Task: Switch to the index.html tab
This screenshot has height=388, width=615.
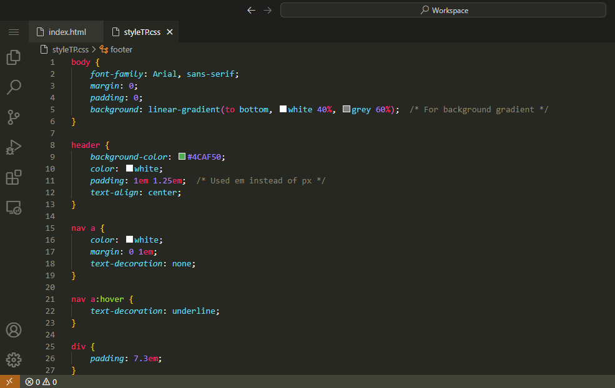Action: [66, 32]
